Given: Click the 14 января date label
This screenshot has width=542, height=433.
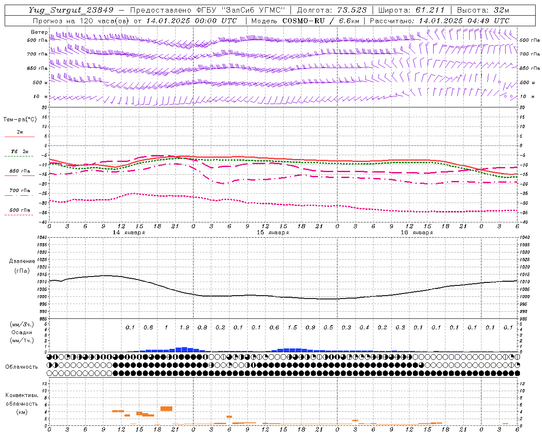Looking at the screenshot, I should pos(129,233).
